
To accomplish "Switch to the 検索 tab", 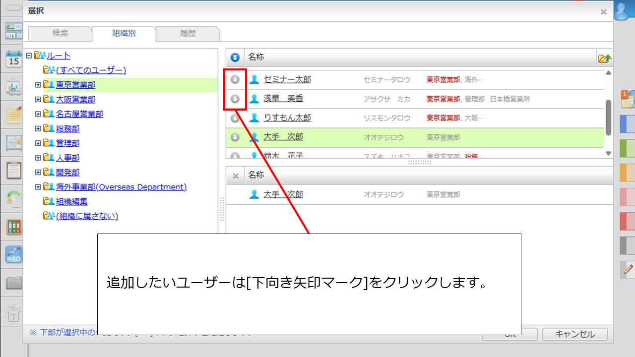I will (x=60, y=34).
